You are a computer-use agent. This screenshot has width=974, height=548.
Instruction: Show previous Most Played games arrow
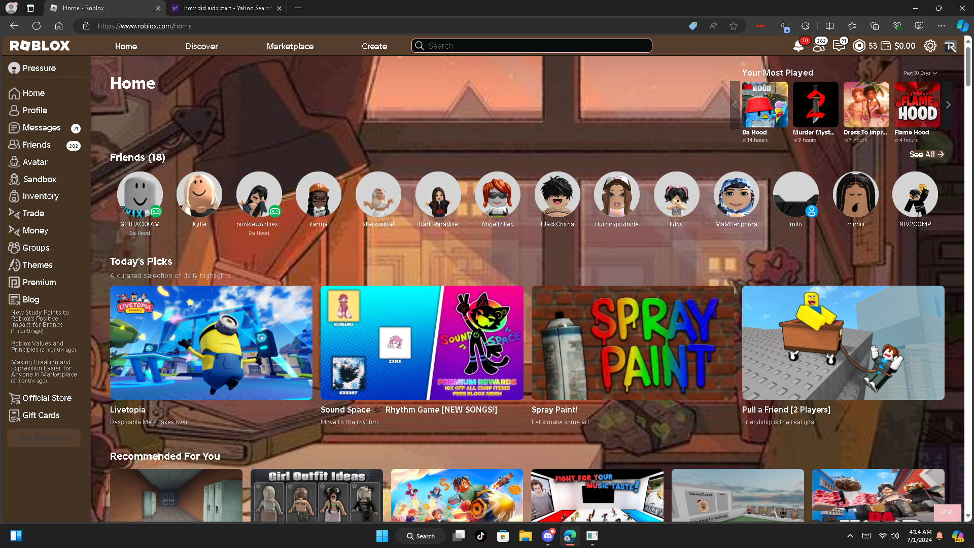click(x=735, y=105)
